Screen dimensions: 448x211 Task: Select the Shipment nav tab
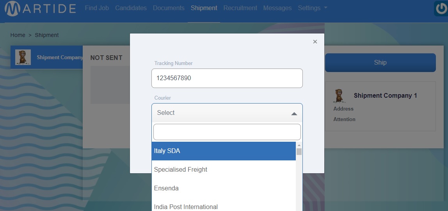pos(204,8)
